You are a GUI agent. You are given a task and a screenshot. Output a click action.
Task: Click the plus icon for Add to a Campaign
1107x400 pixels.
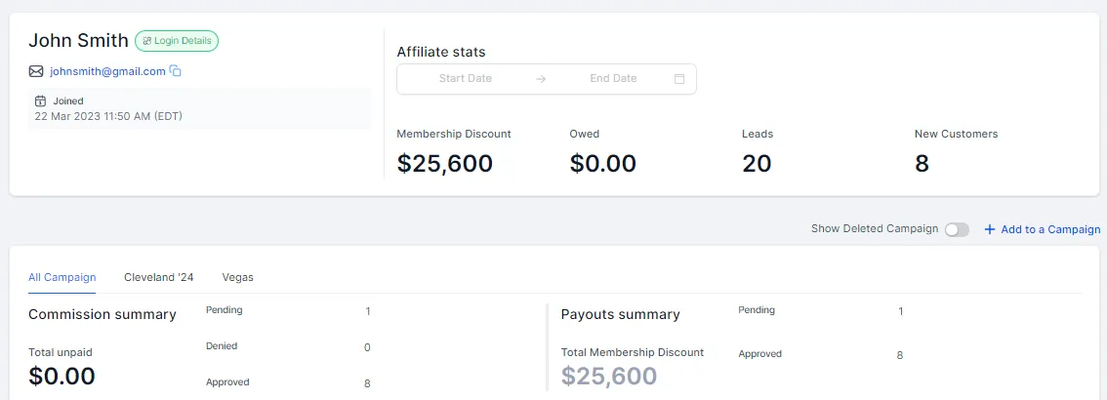(989, 229)
